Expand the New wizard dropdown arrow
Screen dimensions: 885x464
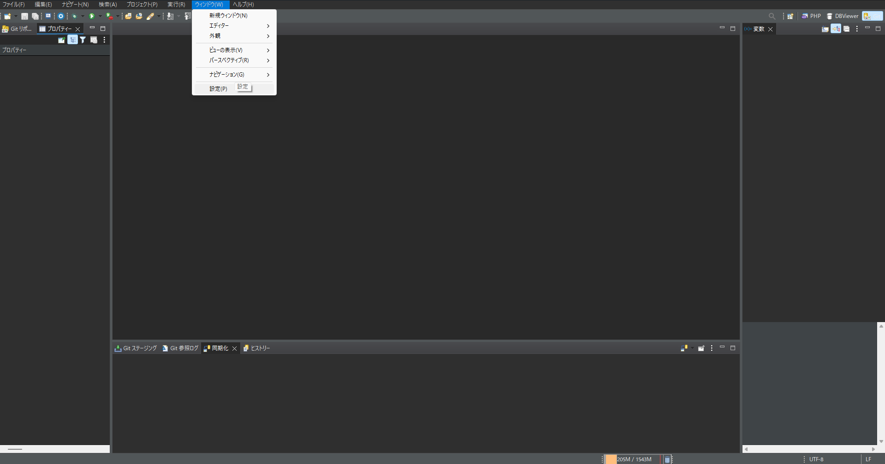point(16,16)
